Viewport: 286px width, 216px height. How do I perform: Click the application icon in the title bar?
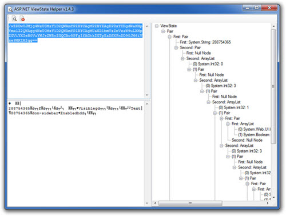10,9
